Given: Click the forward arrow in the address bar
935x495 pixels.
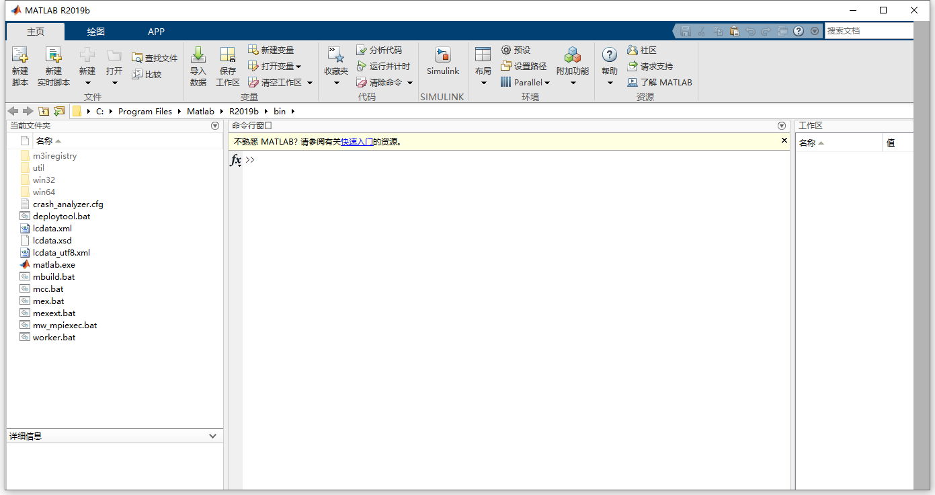Looking at the screenshot, I should pyautogui.click(x=28, y=112).
